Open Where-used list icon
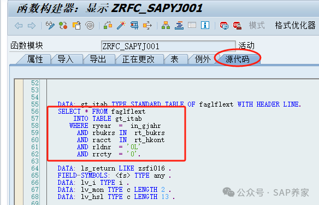 coord(147,26)
